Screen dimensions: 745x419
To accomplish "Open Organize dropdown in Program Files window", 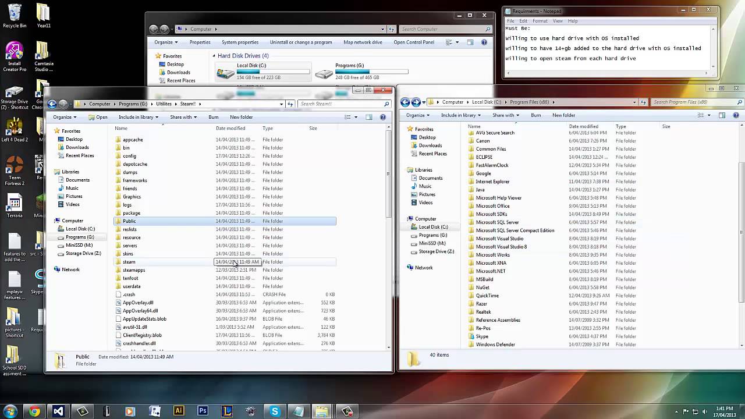I will [x=418, y=115].
